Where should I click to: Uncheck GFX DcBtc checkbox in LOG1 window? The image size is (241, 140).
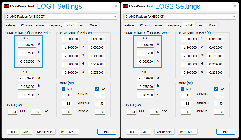[64, 89]
